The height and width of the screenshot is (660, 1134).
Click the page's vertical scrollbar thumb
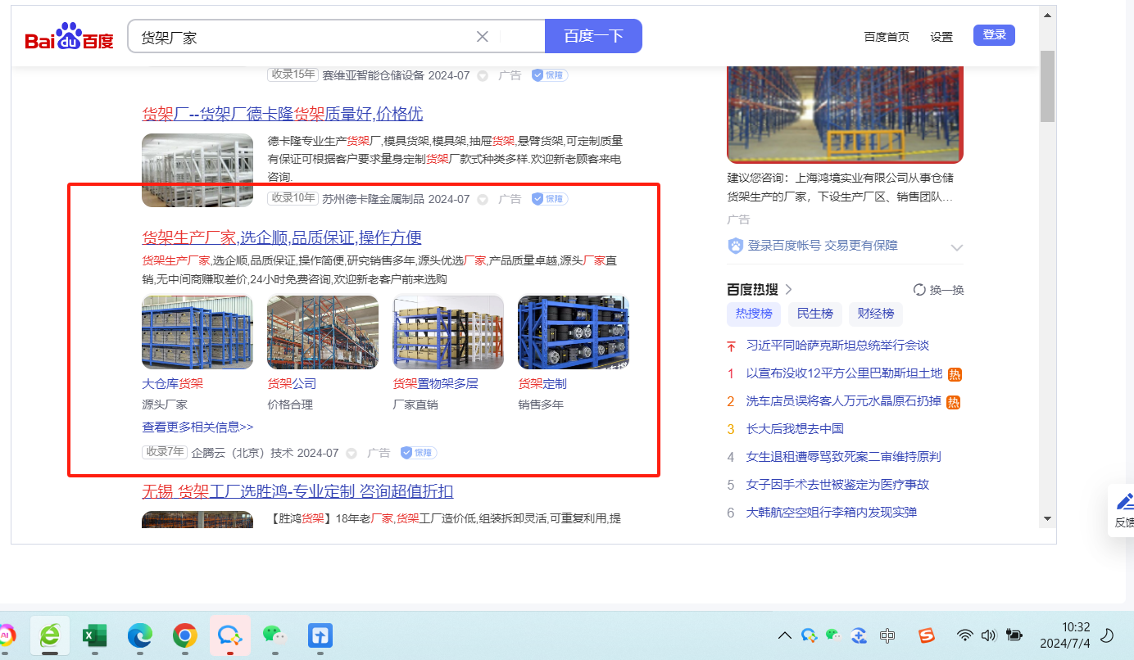1046,86
